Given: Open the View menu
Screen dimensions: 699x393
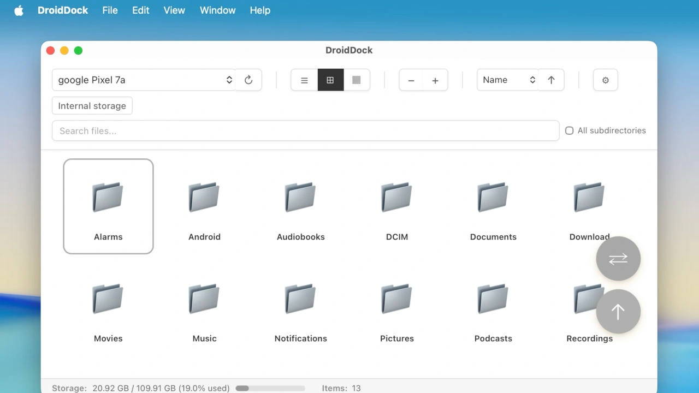Looking at the screenshot, I should tap(174, 10).
